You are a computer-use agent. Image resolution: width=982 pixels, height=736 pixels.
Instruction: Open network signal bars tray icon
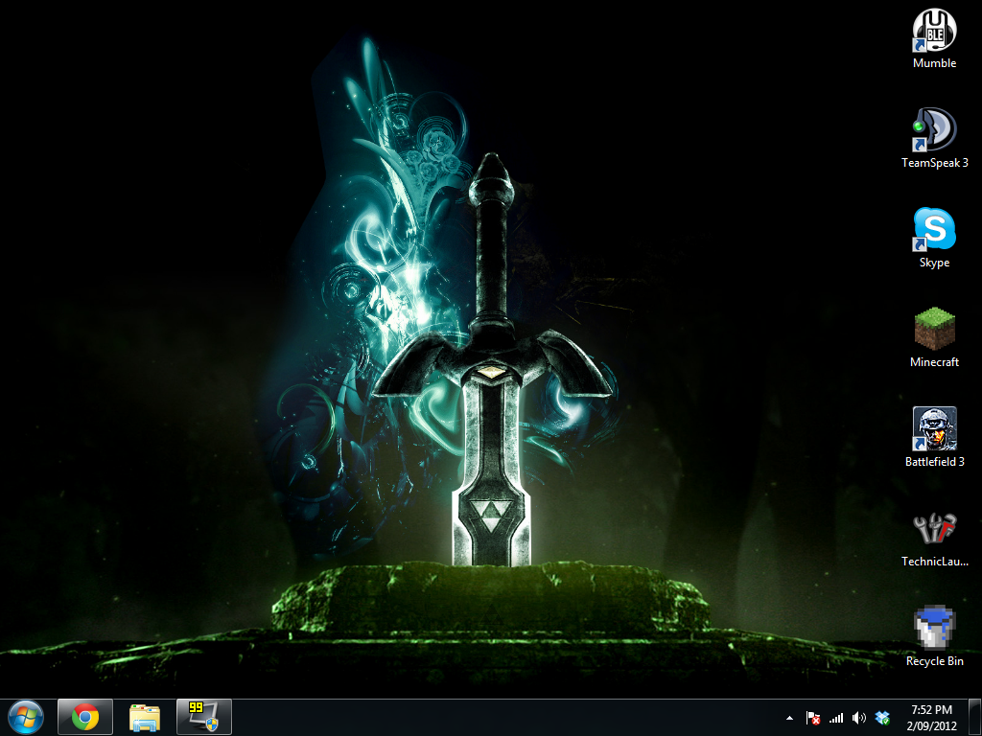click(836, 718)
